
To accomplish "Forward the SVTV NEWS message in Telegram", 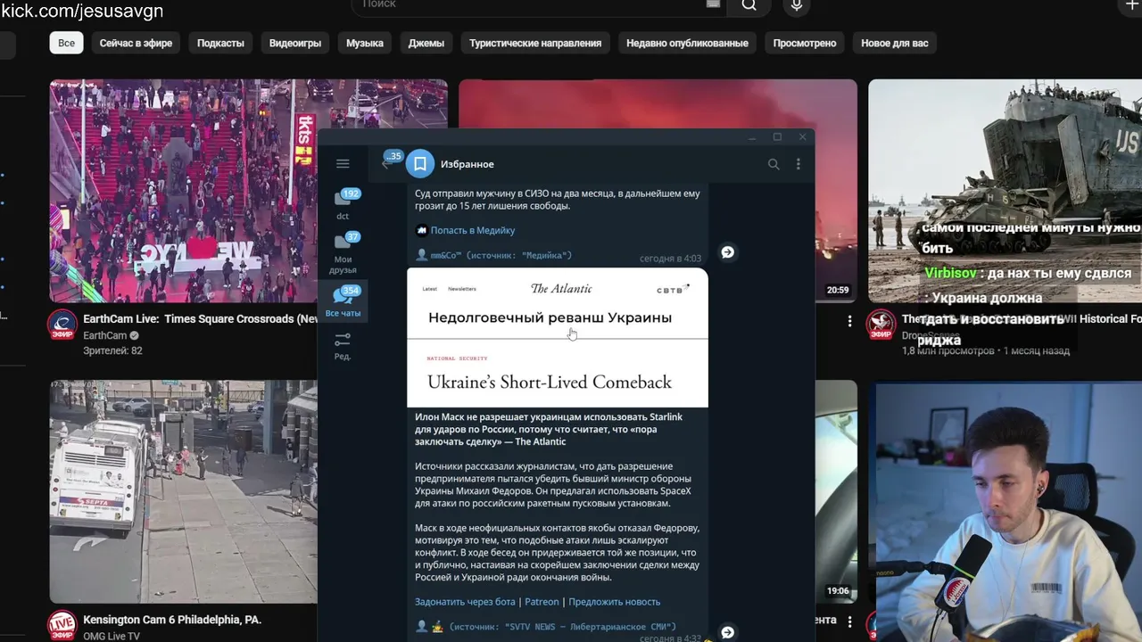I will pyautogui.click(x=727, y=632).
